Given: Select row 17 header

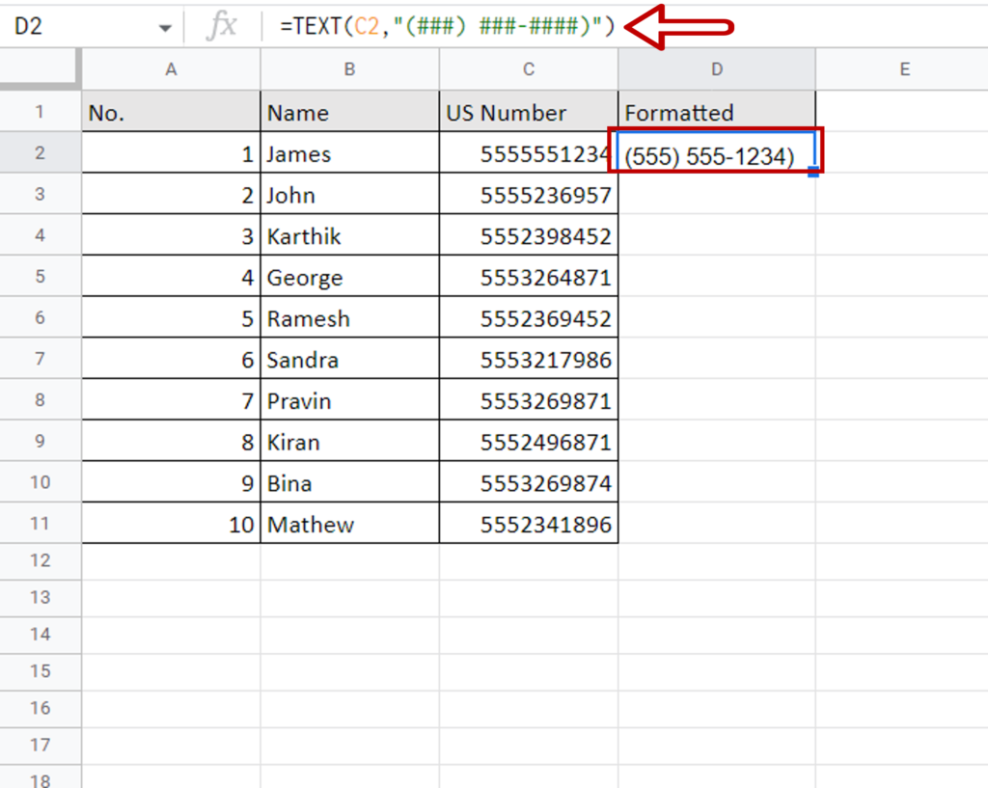Looking at the screenshot, I should [x=41, y=746].
